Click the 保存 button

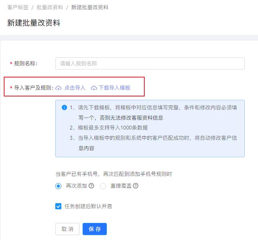click(x=95, y=229)
